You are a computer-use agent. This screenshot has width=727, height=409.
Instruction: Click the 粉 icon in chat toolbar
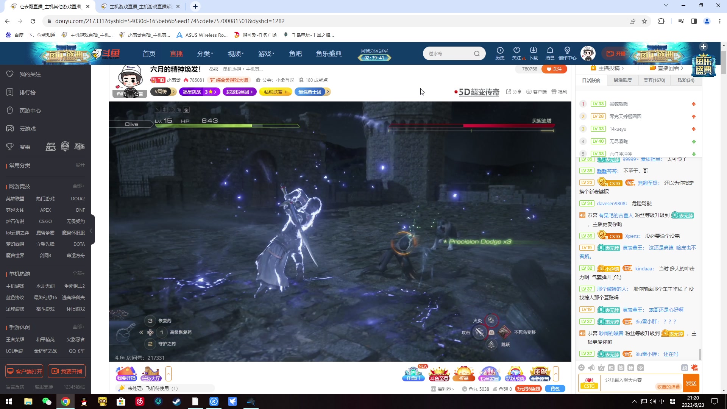611,368
